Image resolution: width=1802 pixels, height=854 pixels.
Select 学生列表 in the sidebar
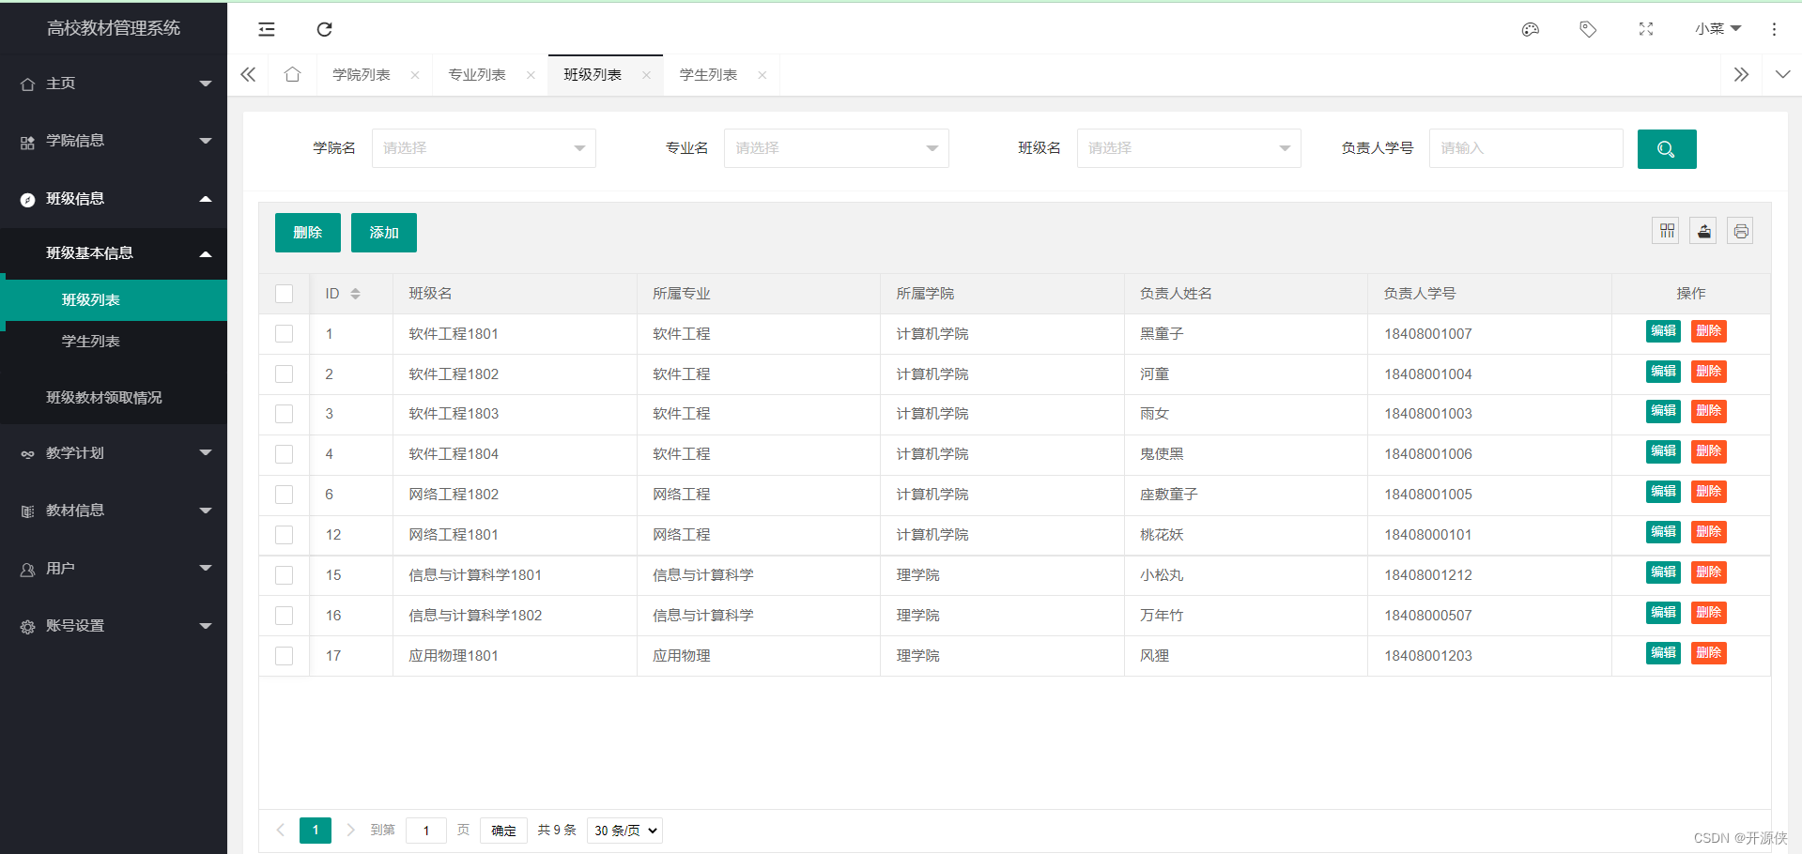click(x=114, y=342)
